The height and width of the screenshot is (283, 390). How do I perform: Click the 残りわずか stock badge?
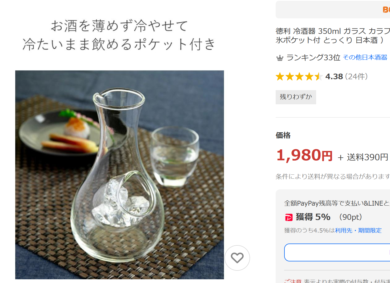(x=296, y=97)
